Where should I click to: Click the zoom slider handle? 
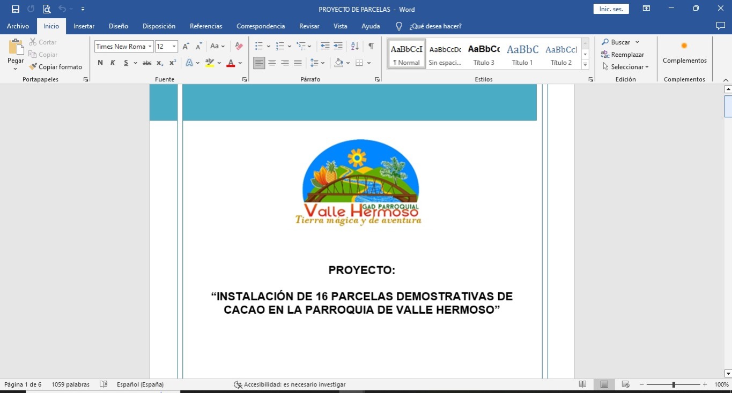point(674,384)
